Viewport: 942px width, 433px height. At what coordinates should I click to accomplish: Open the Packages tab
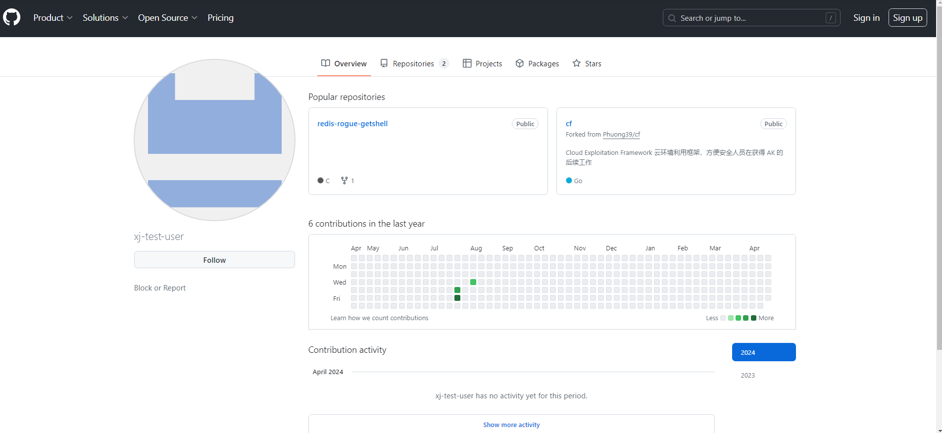pyautogui.click(x=537, y=63)
